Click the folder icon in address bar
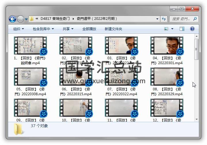Screen dimensions: 207x145 [31, 19]
